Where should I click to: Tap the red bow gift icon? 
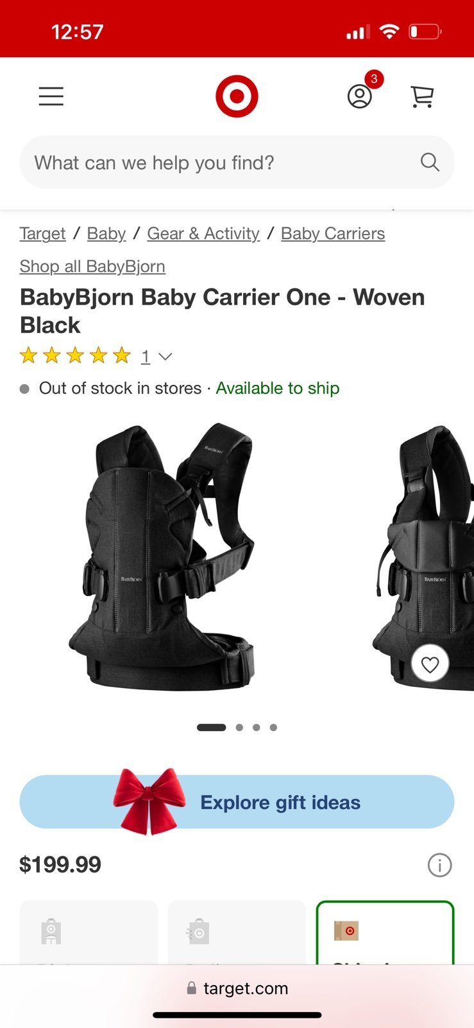pos(149,801)
